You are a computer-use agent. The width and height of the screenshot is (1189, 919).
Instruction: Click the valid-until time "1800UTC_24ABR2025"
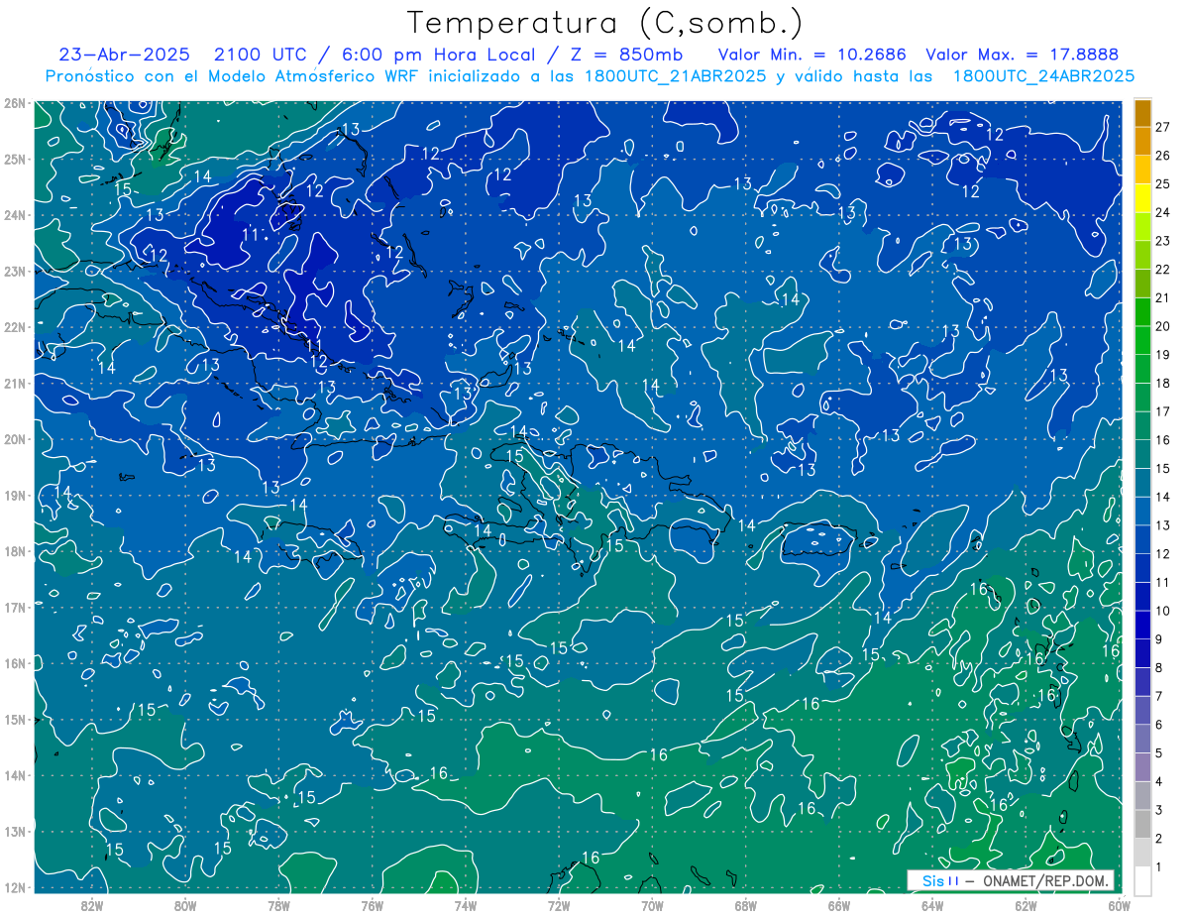[1043, 75]
